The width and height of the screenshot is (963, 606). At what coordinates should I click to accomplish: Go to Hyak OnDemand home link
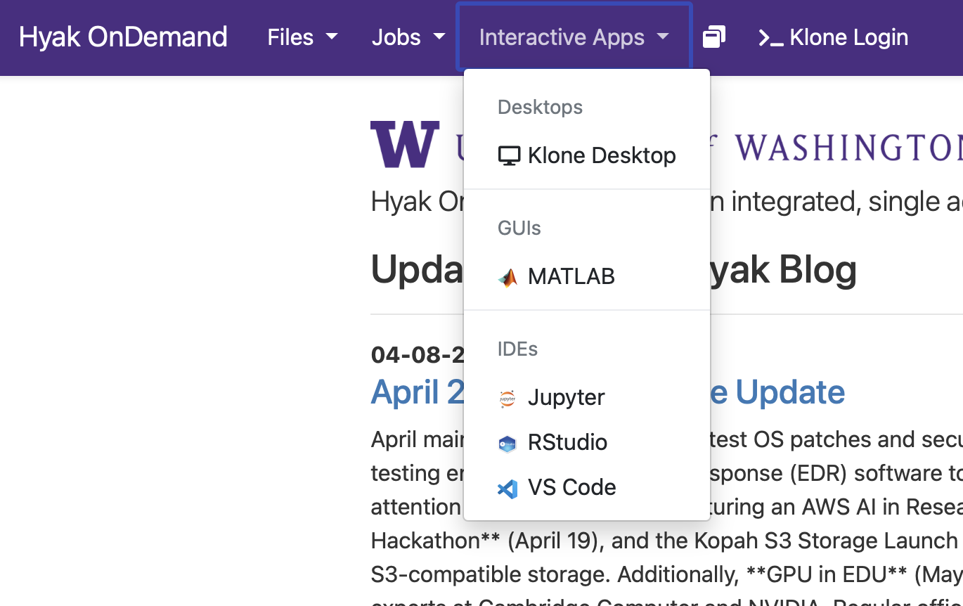[x=123, y=37]
